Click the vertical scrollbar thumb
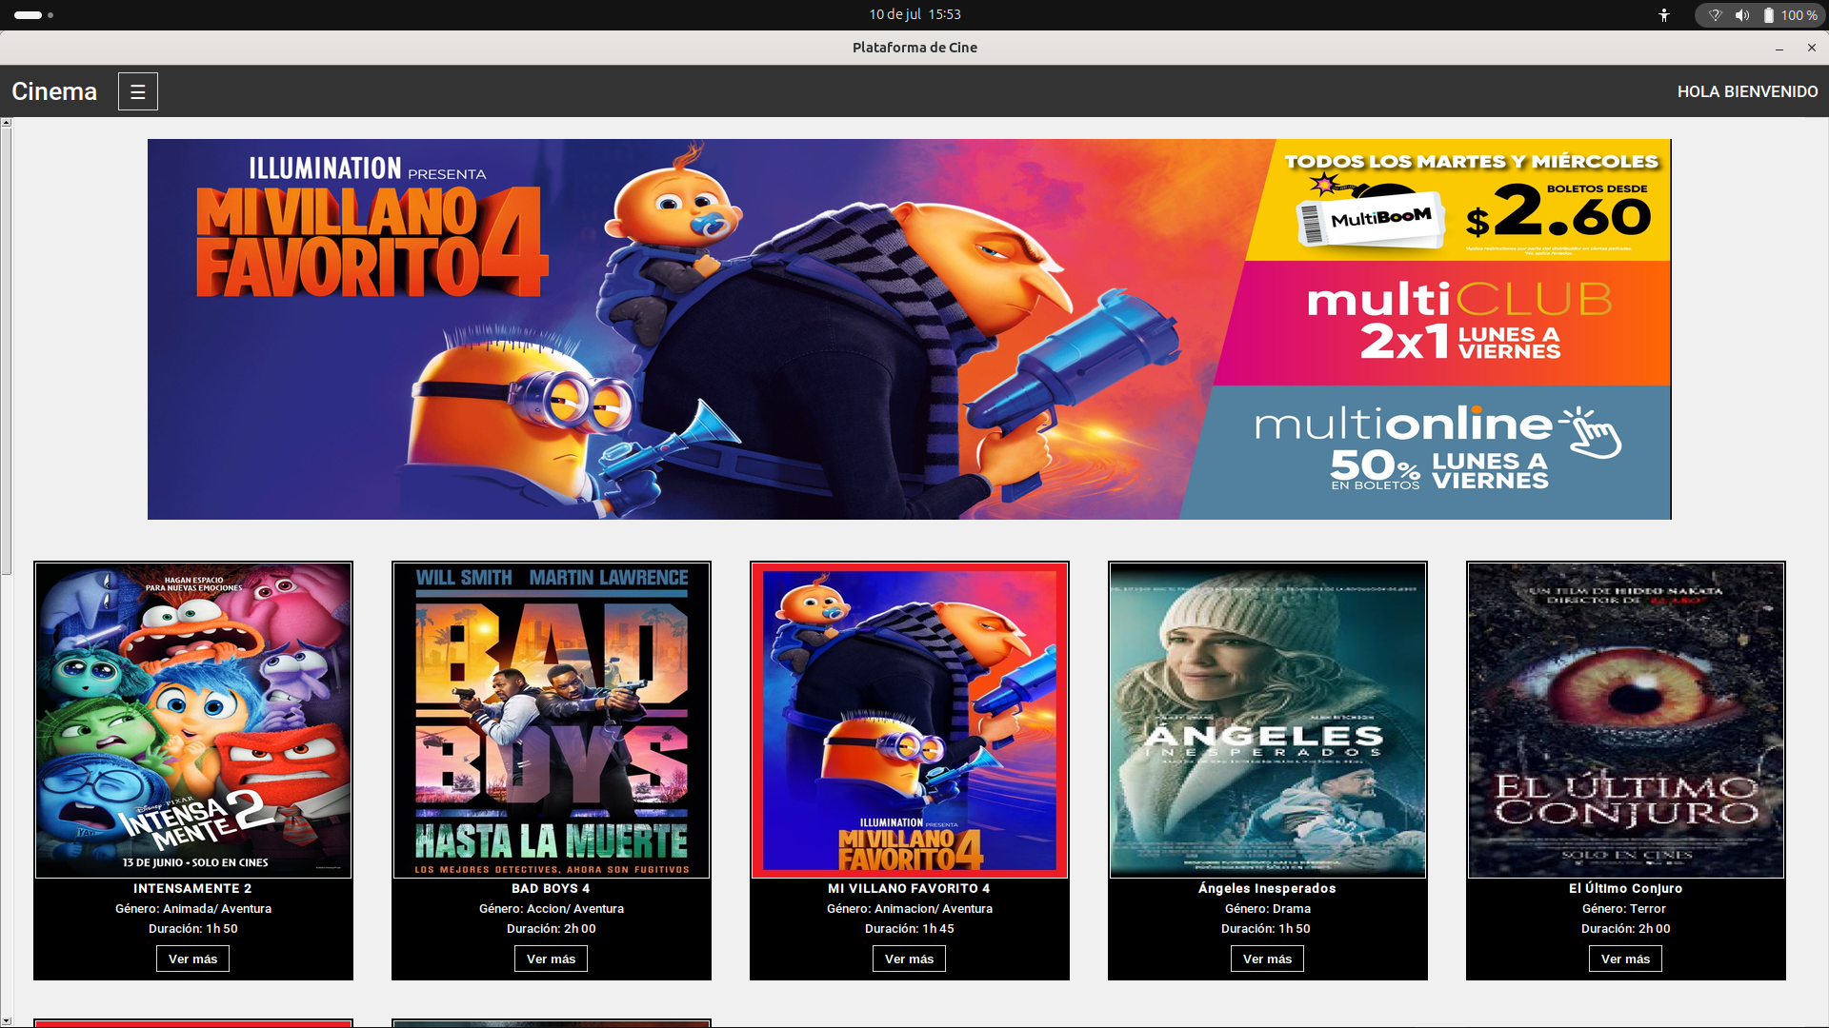Image resolution: width=1829 pixels, height=1028 pixels. tap(6, 351)
